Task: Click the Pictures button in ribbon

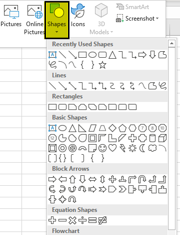Action: [11, 16]
